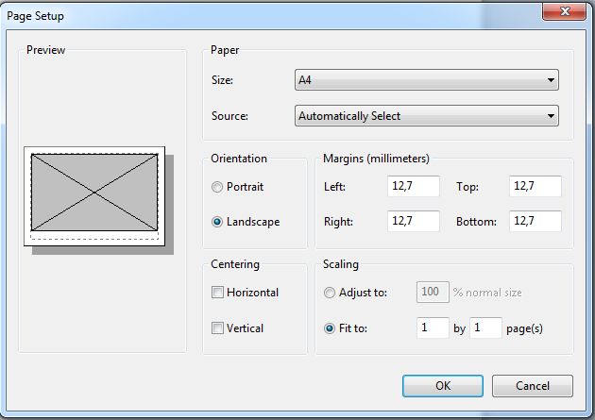The image size is (595, 420).
Task: Click the Fit to pages-tall field
Action: [485, 328]
